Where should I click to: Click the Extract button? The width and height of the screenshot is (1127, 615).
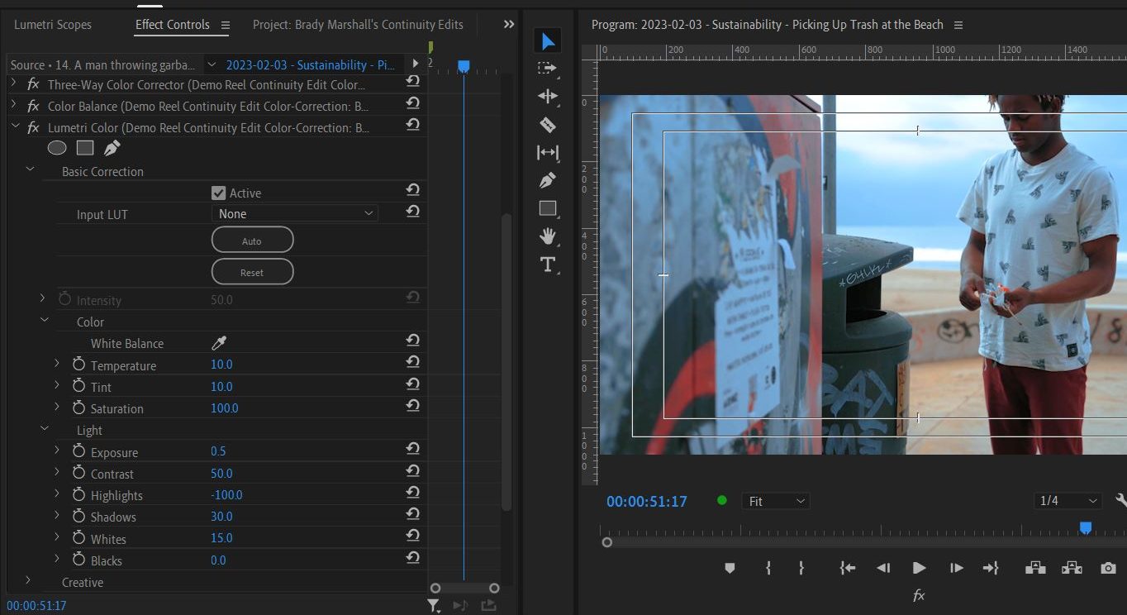pyautogui.click(x=1072, y=568)
